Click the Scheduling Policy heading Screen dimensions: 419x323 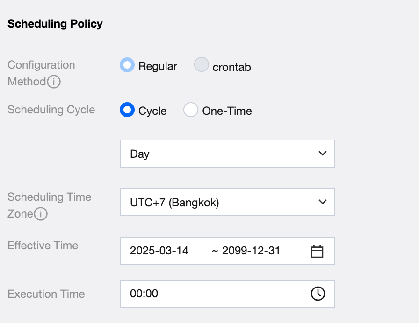tap(55, 24)
